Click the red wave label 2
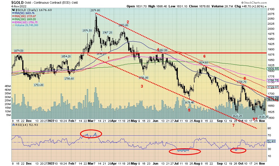Screen dimensions: 279x166 tap(128, 22)
